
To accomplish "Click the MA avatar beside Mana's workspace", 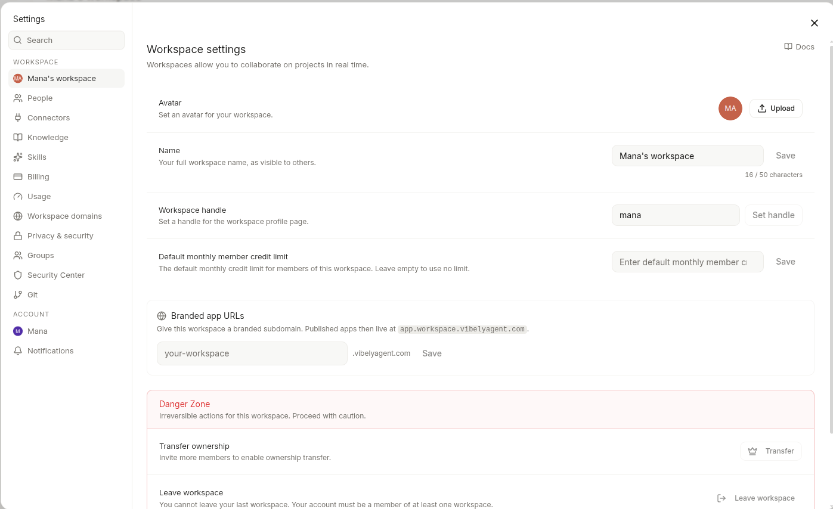I will coord(18,79).
